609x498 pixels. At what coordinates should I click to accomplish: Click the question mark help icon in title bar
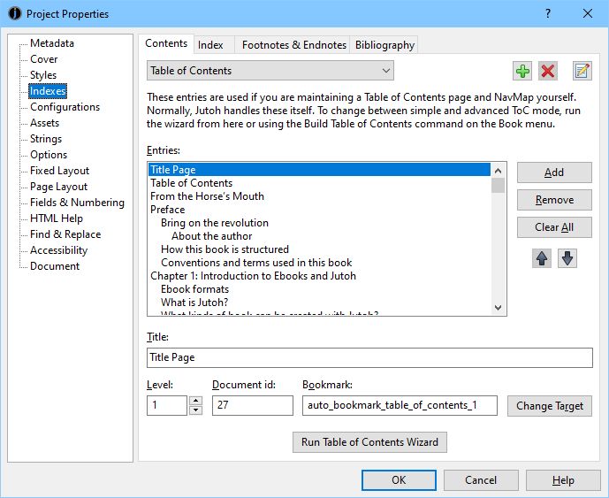click(x=548, y=13)
